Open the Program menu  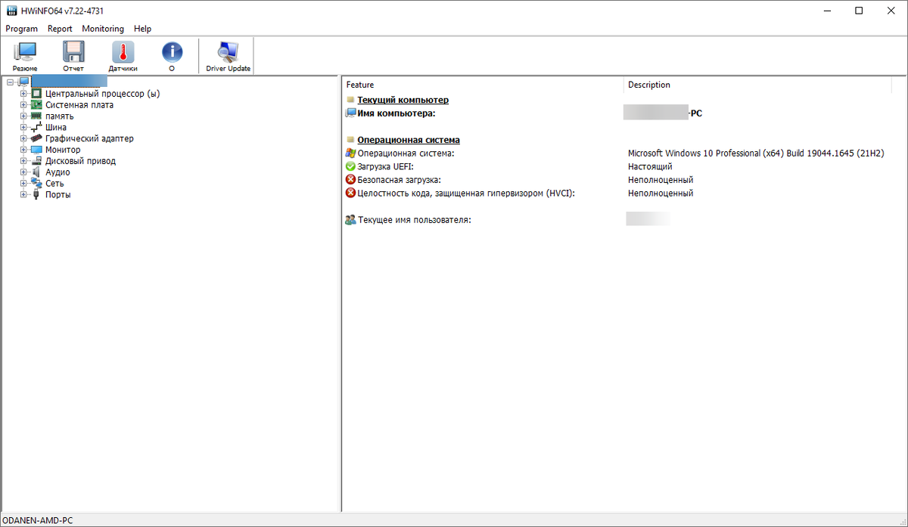tap(21, 29)
